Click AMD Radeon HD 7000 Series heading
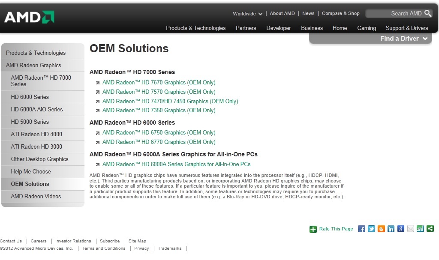This screenshot has height=260, width=439. 132,72
